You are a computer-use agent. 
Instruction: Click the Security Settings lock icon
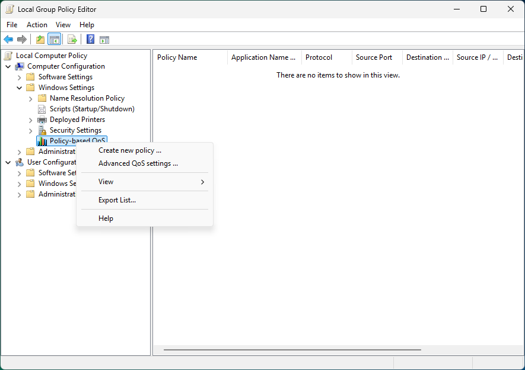(42, 130)
